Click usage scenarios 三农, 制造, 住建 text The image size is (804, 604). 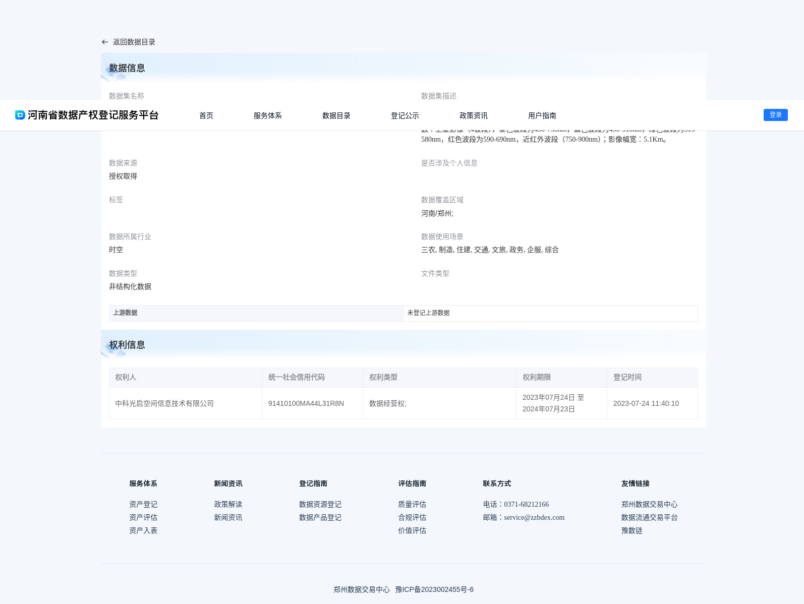click(490, 250)
